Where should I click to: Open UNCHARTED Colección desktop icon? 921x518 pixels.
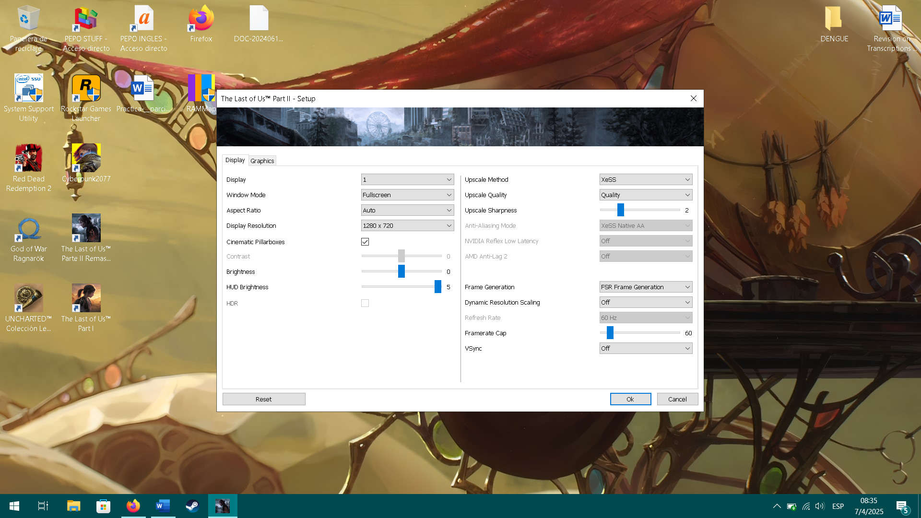[29, 299]
